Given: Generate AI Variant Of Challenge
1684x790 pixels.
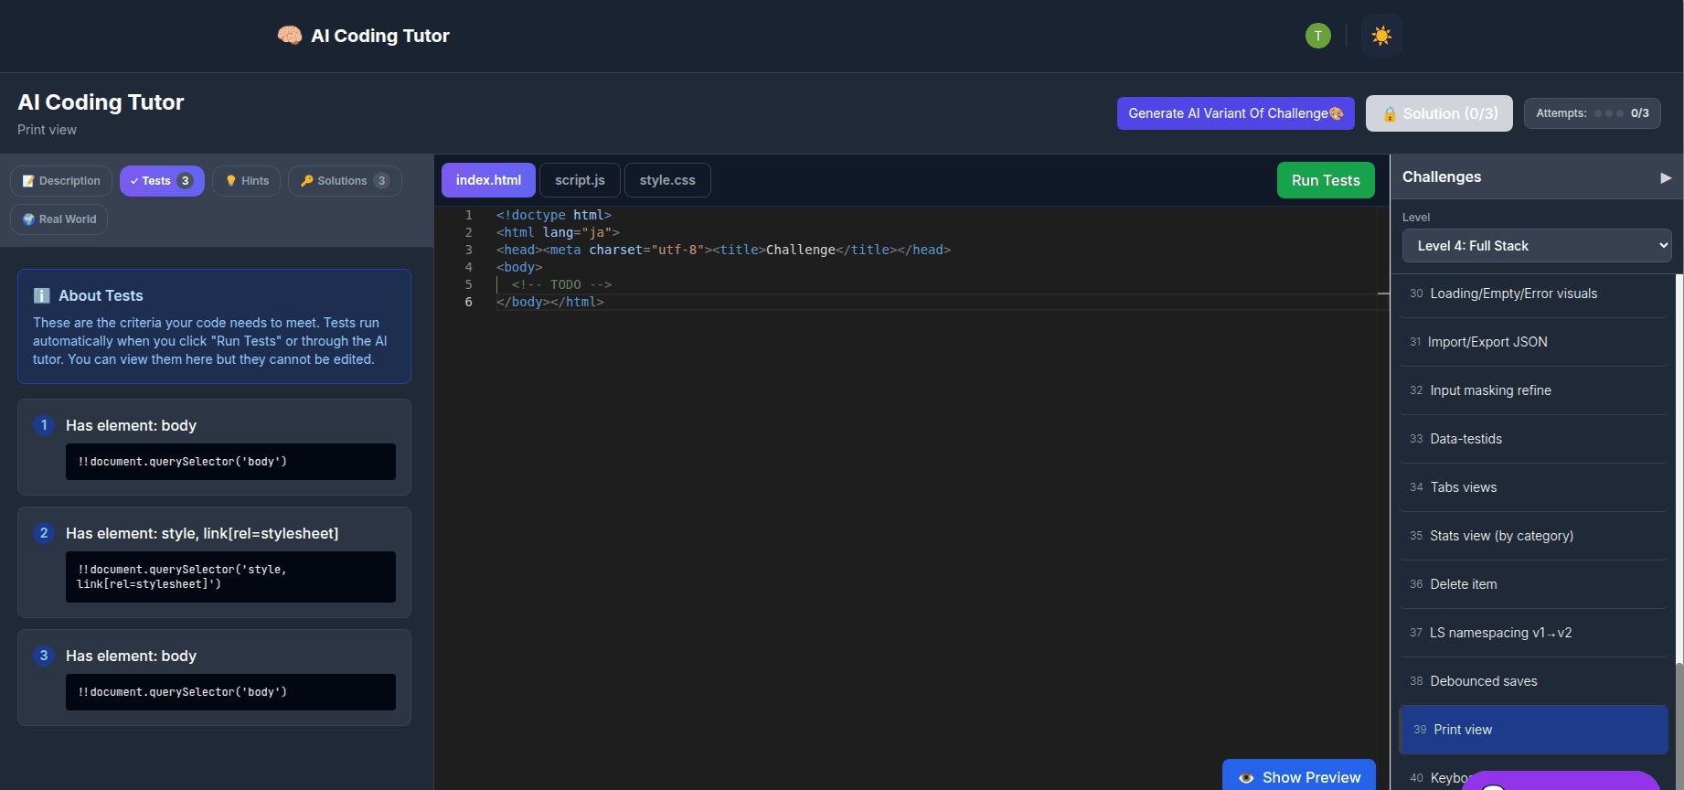Looking at the screenshot, I should 1235,113.
